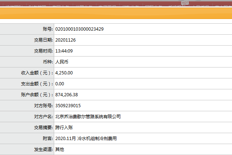The image size is (232, 155).
Task: Click the 账户余额（元） label
Action: pos(37,94)
